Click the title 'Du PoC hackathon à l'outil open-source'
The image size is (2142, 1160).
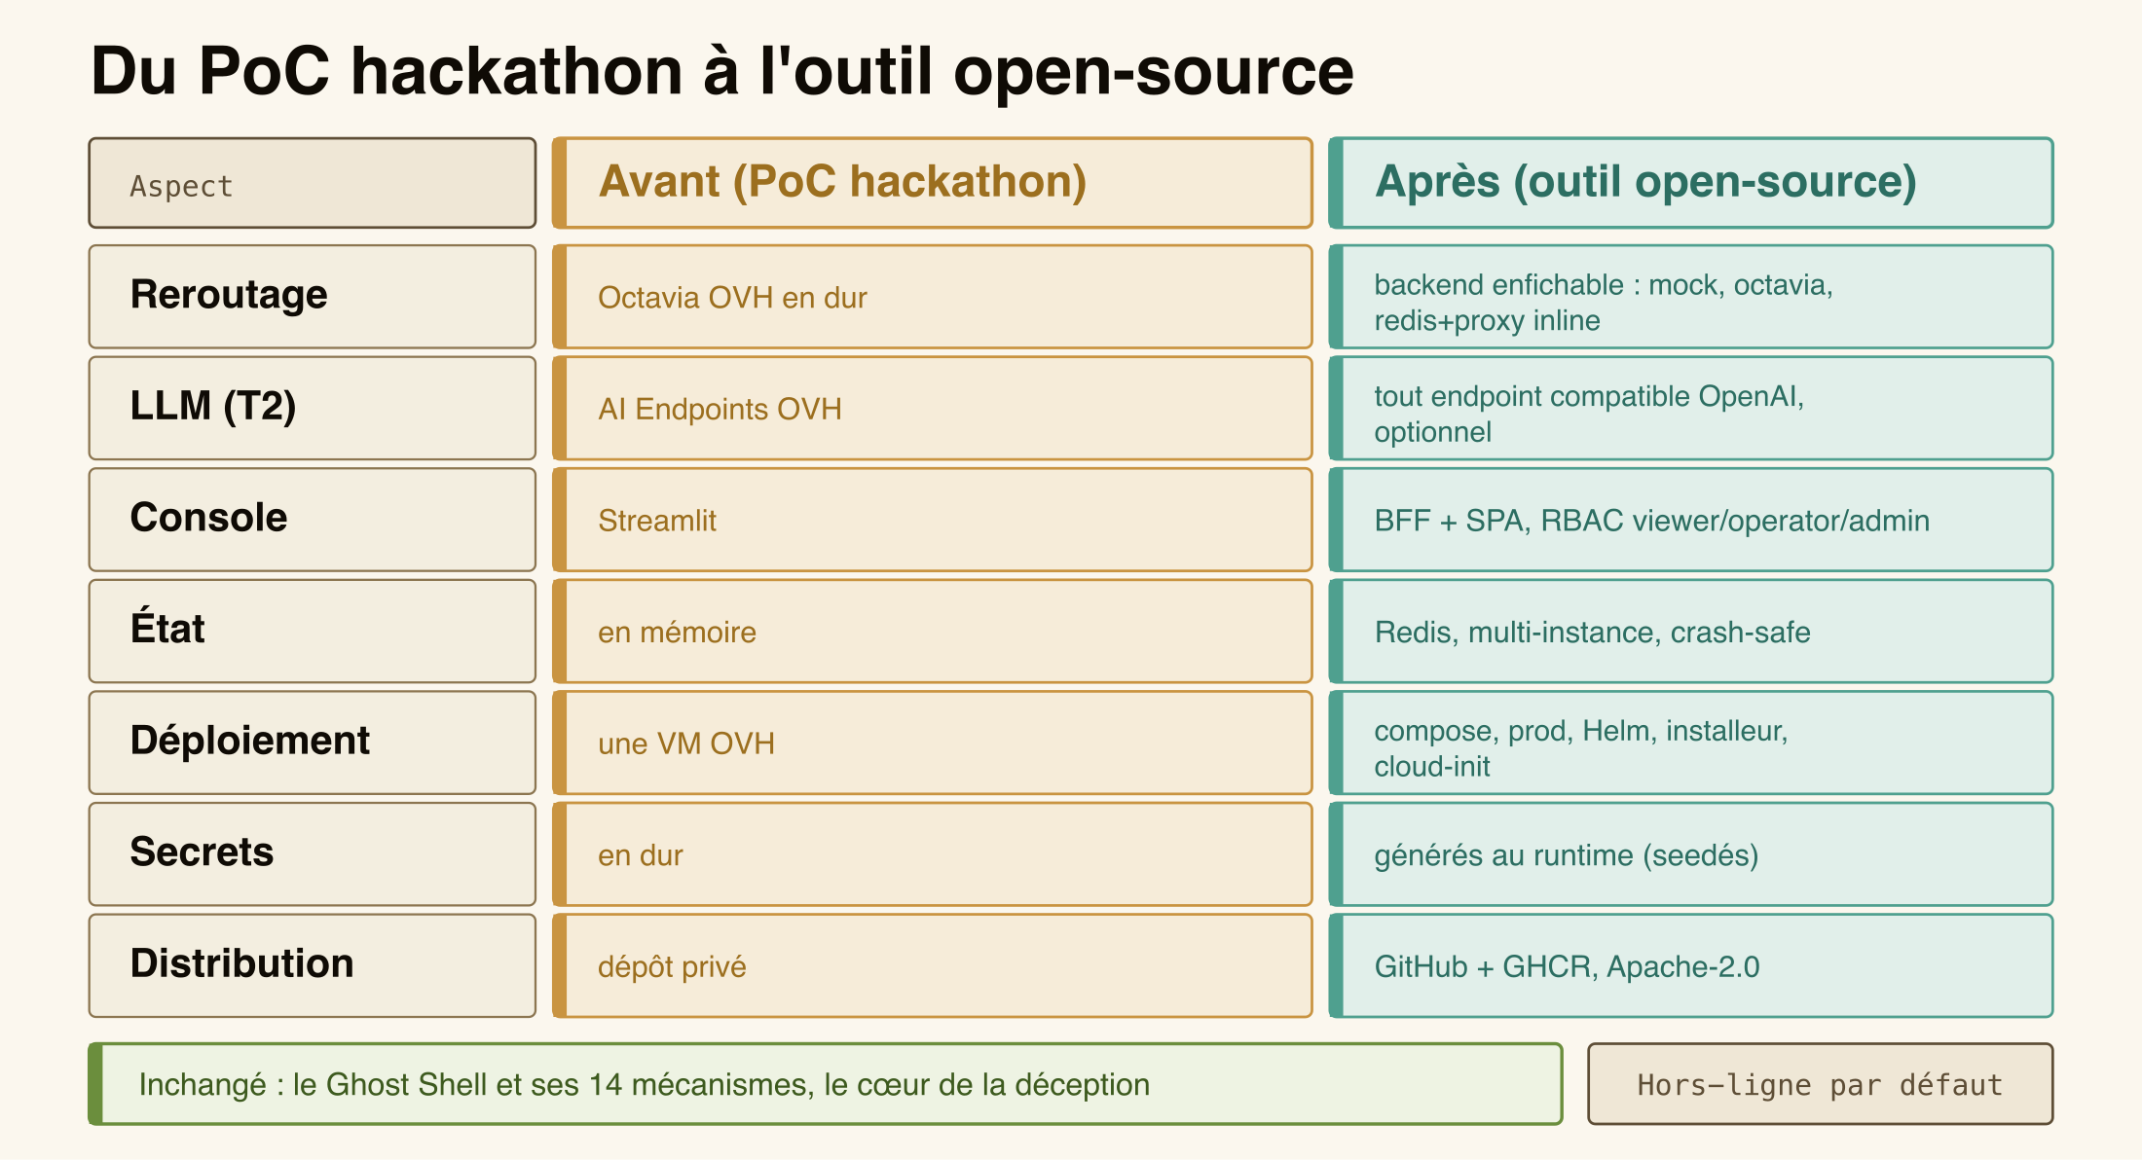pos(721,72)
